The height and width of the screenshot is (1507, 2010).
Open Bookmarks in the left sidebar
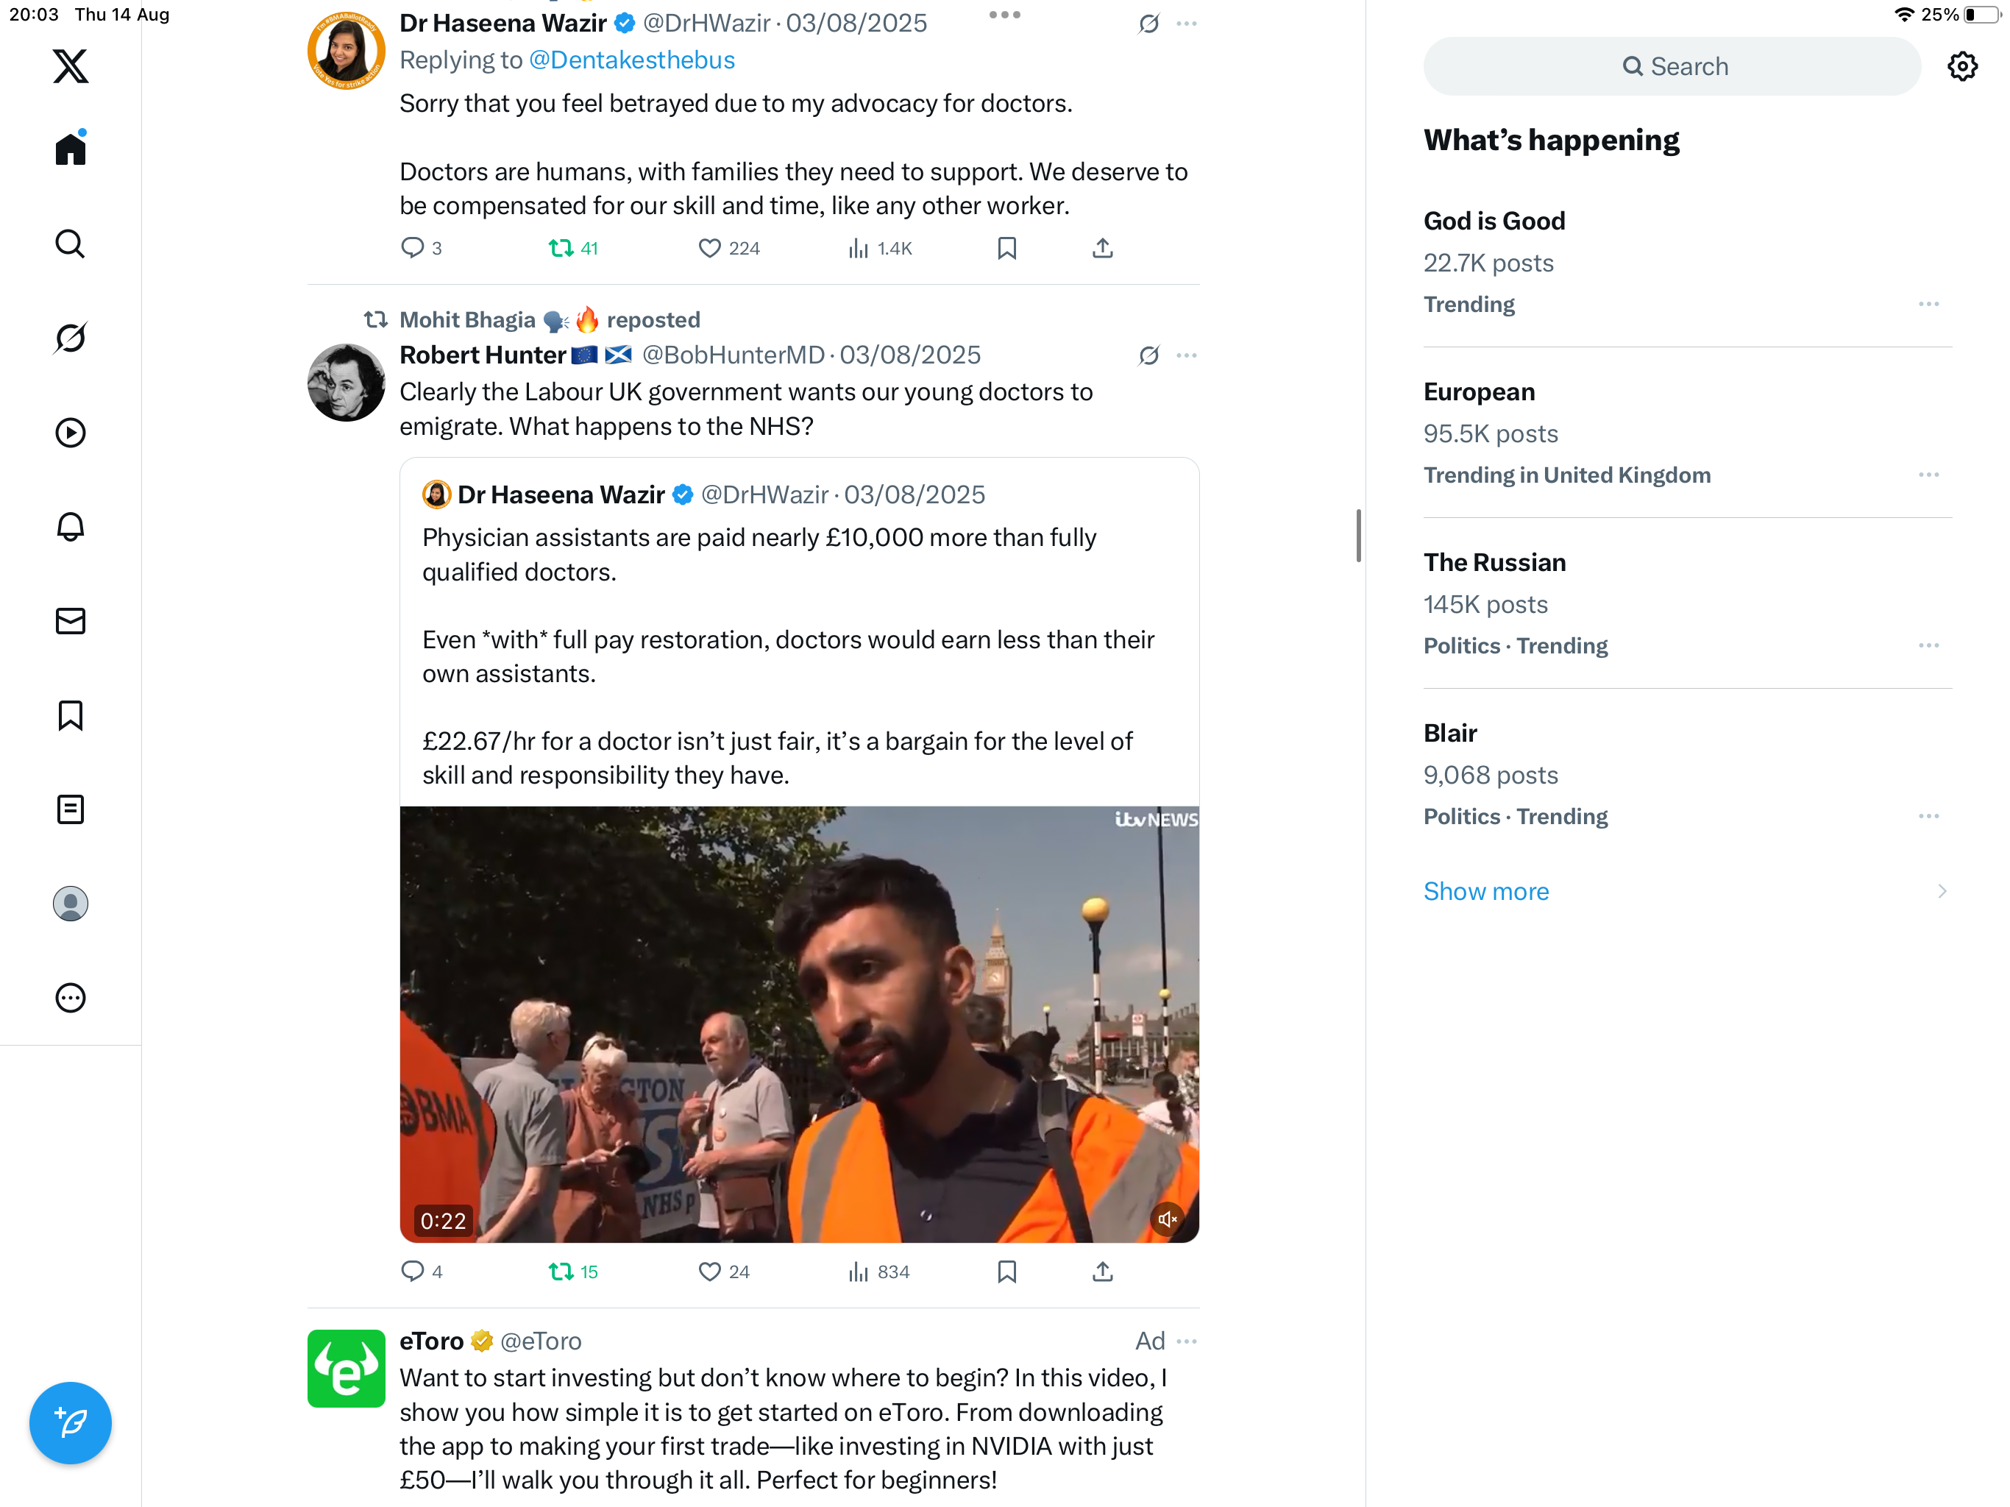click(x=70, y=715)
